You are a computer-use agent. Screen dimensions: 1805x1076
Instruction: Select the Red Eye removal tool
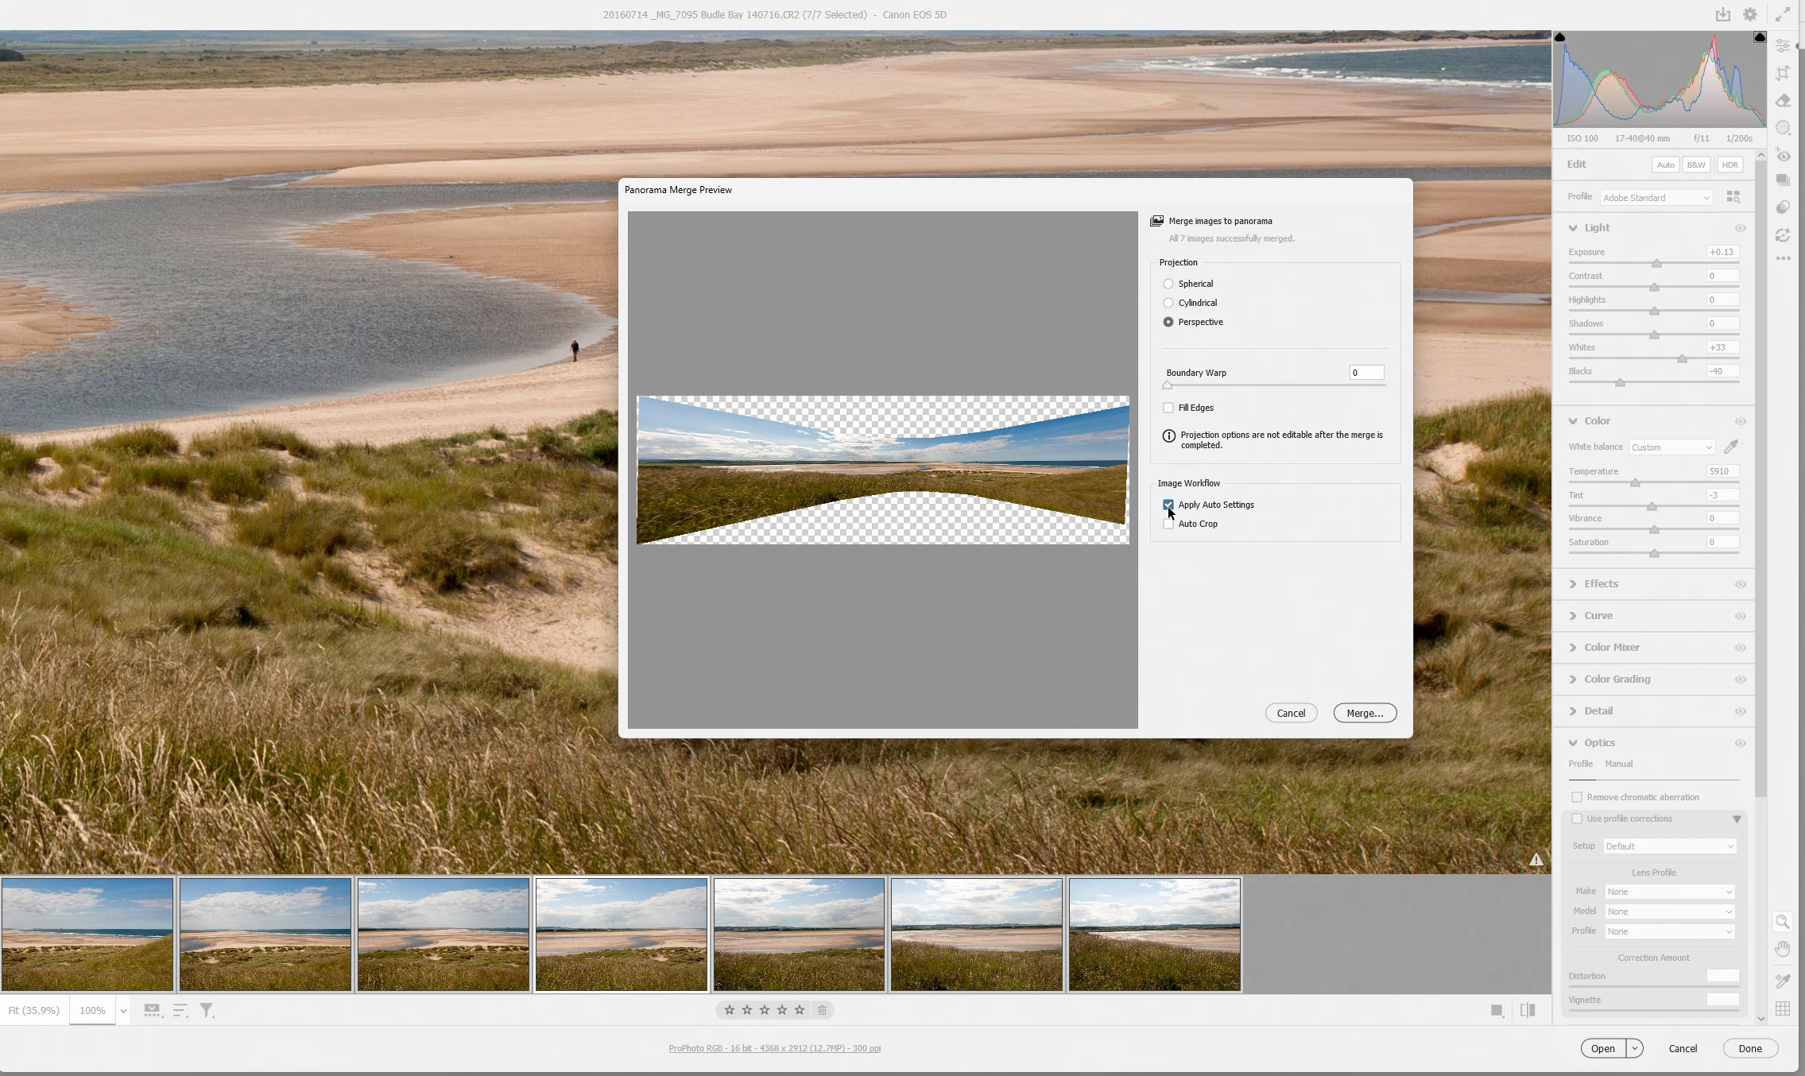1783,156
